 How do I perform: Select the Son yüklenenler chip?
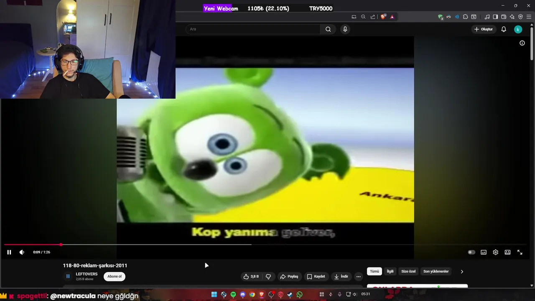[436, 271]
